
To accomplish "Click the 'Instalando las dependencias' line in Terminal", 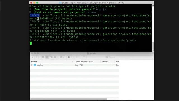I will (83, 40).
